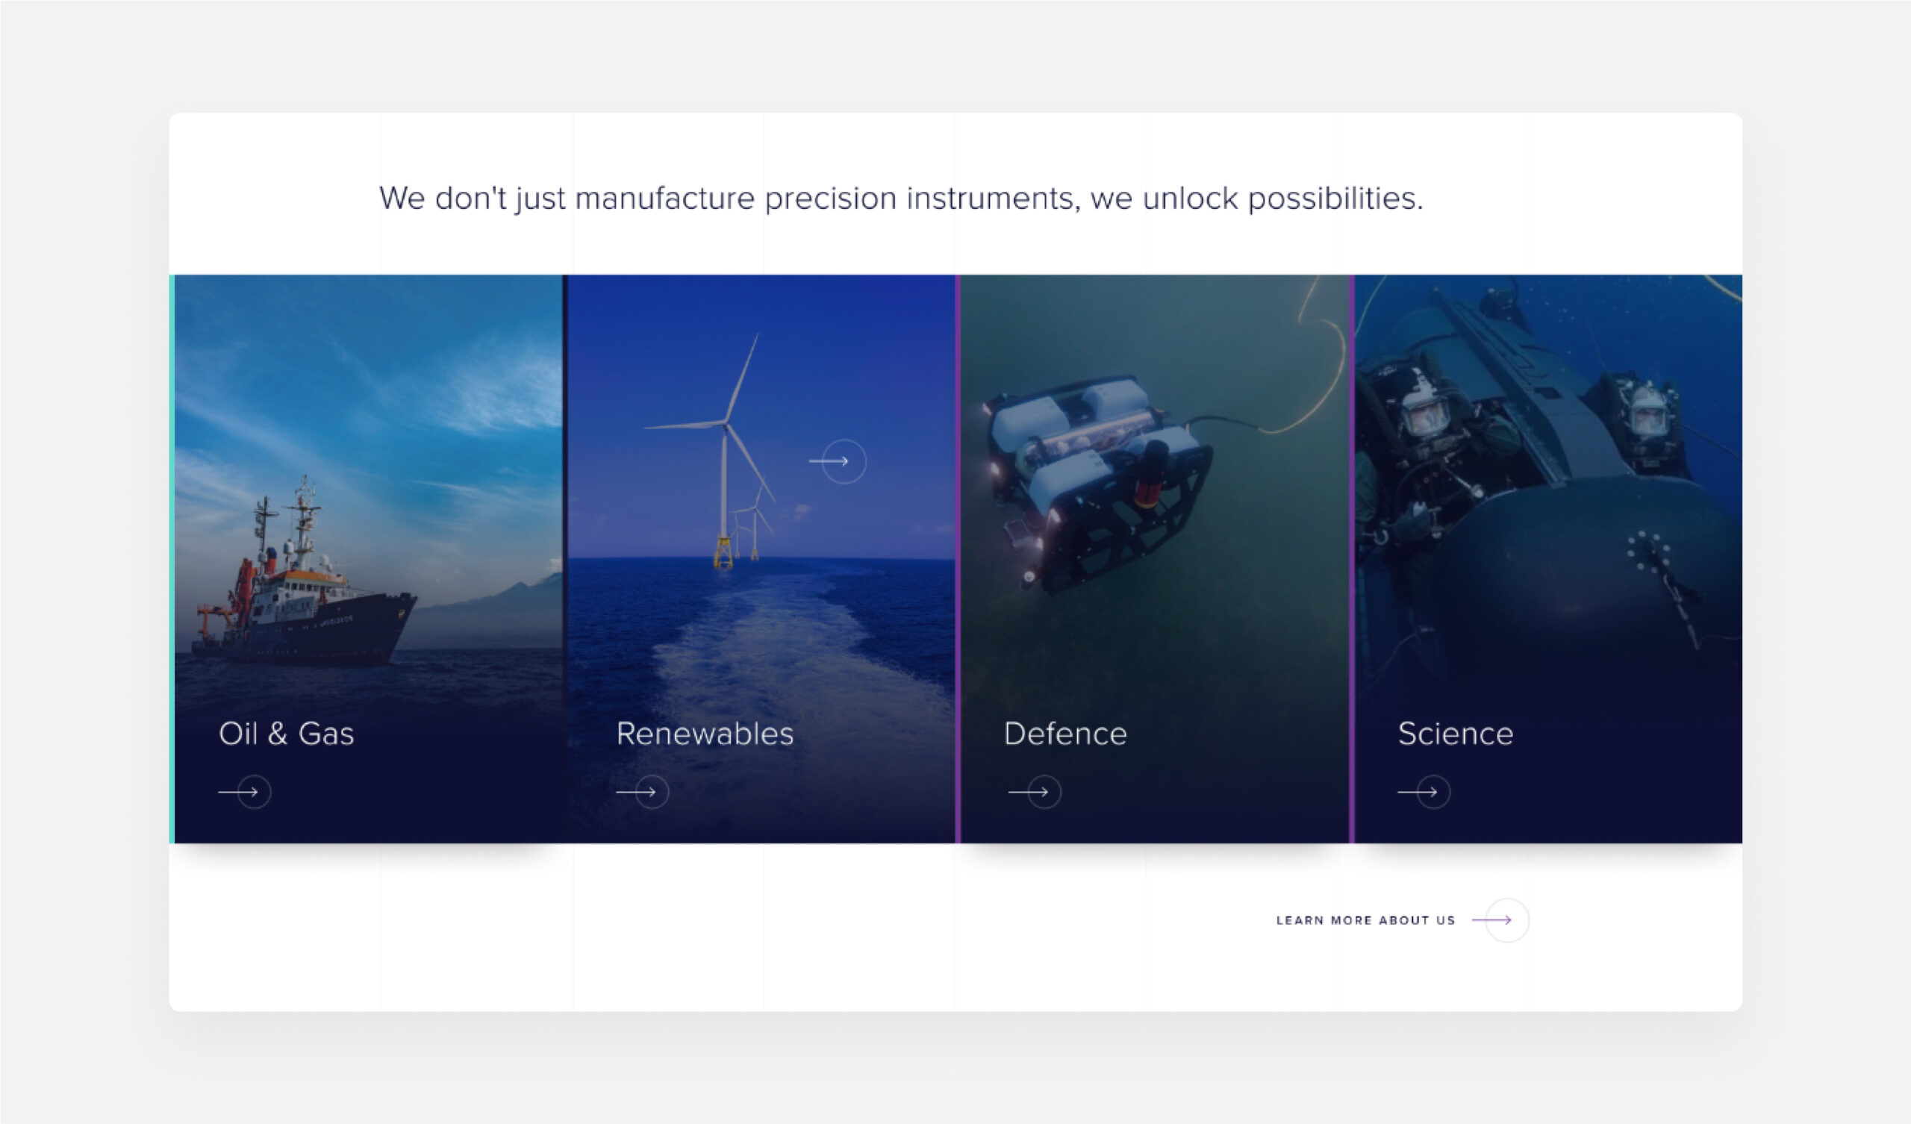The width and height of the screenshot is (1911, 1124).
Task: Click the arrow icon under Science
Action: 1424,792
